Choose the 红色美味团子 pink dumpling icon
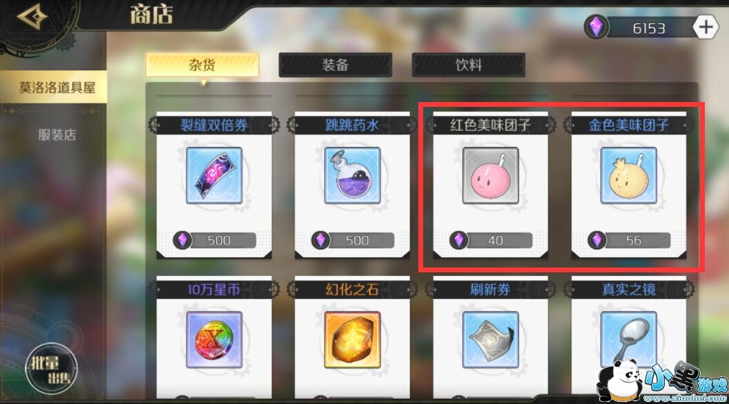729x404 pixels. pos(491,176)
